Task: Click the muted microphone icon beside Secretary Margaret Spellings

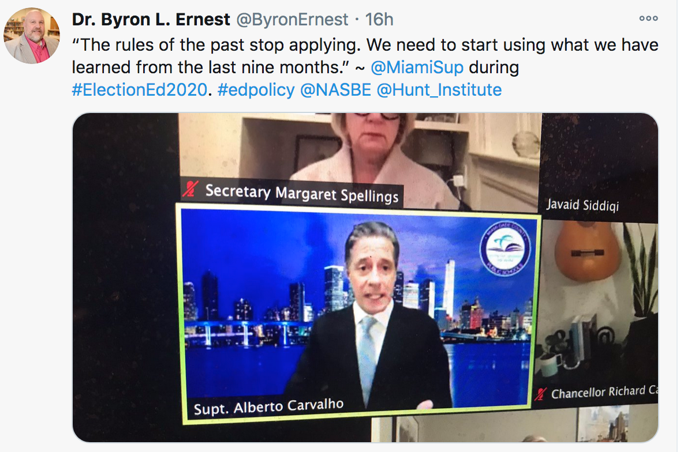Action: point(190,189)
